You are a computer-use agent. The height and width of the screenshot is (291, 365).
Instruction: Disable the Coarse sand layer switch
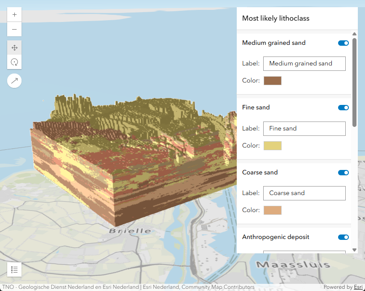pyautogui.click(x=343, y=173)
